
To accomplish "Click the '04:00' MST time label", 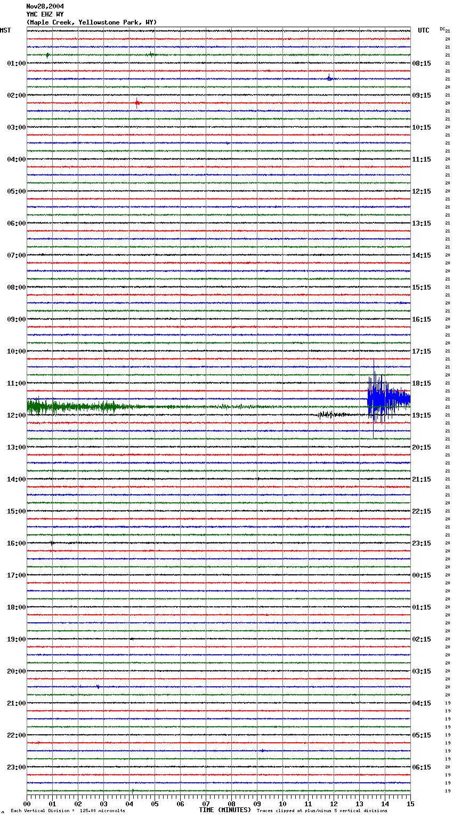I will tap(17, 159).
